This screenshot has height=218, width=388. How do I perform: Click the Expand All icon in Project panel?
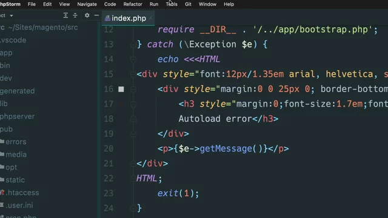[65, 15]
